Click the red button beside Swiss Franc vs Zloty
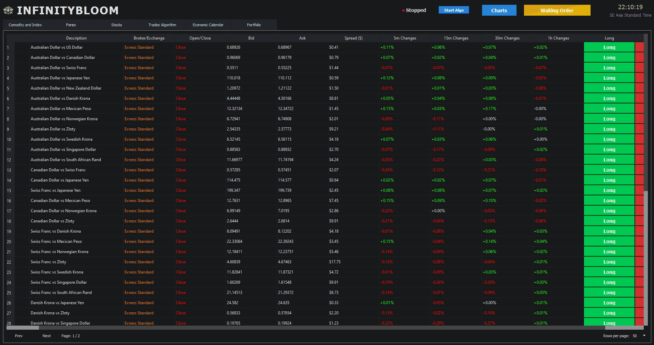The height and width of the screenshot is (345, 654). (639, 262)
